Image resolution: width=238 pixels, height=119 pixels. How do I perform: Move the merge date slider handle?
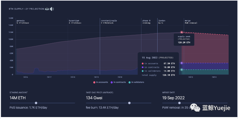point(180,103)
